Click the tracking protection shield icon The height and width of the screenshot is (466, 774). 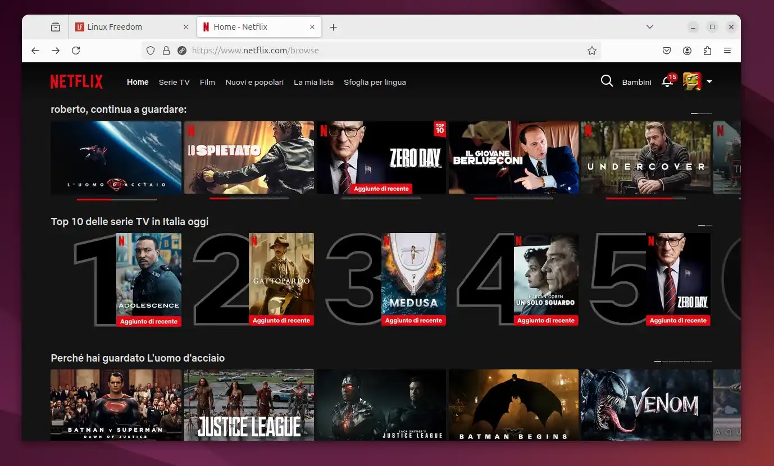point(151,51)
